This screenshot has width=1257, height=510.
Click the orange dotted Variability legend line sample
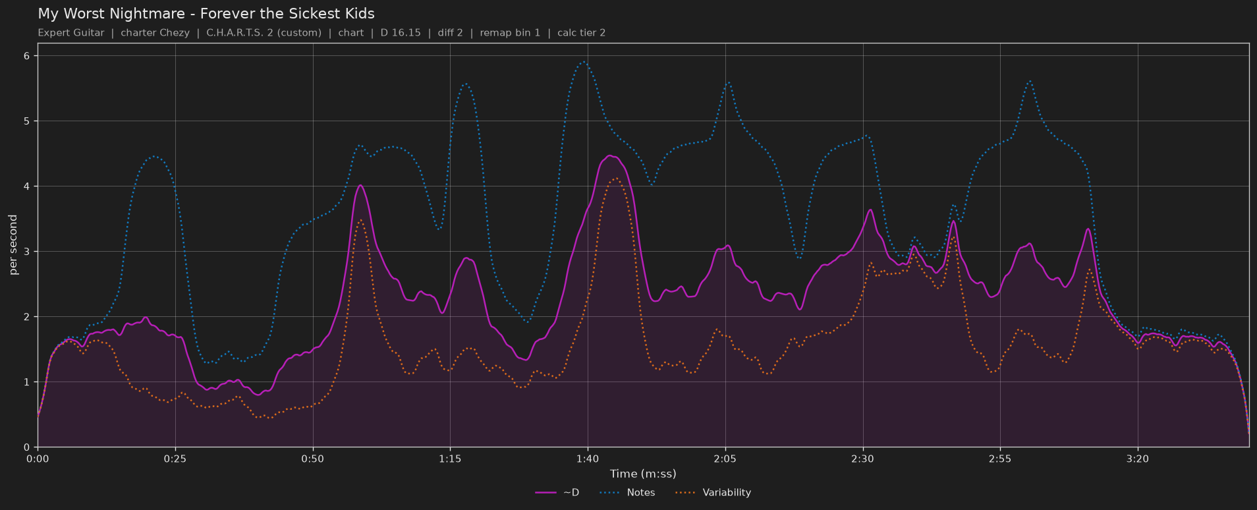coord(686,493)
